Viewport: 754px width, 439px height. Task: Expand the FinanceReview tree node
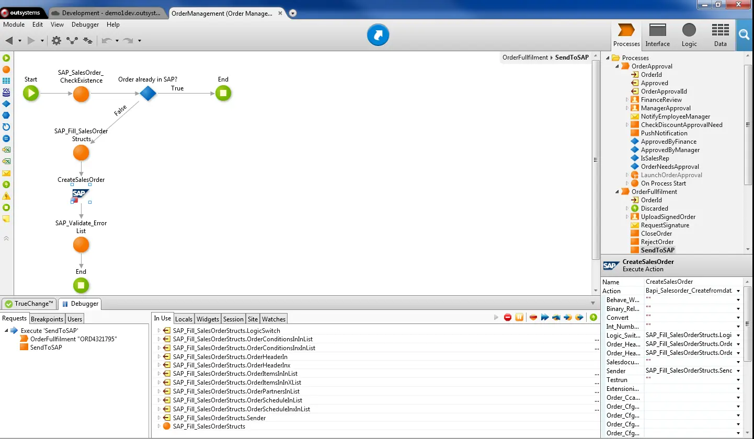click(x=627, y=100)
